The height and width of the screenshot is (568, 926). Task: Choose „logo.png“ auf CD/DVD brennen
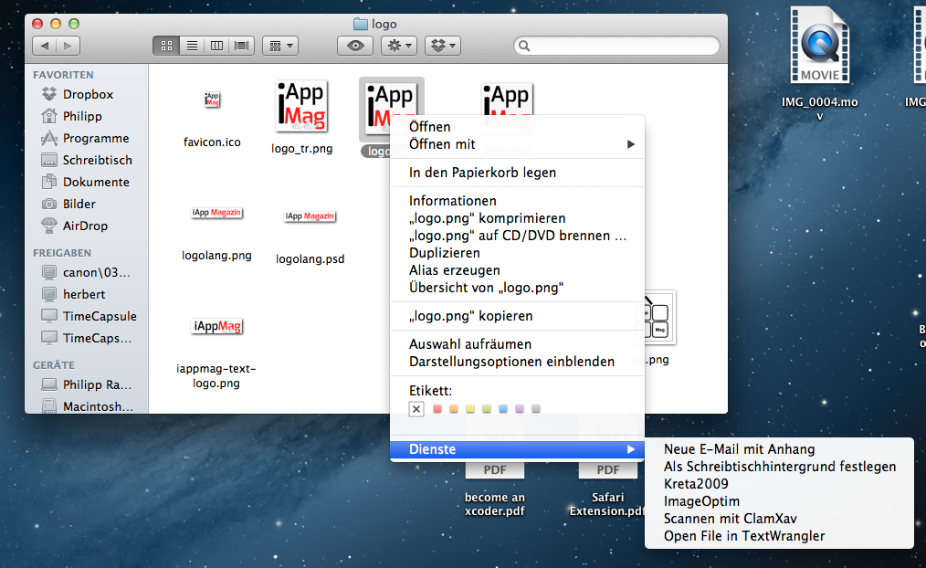coord(517,236)
